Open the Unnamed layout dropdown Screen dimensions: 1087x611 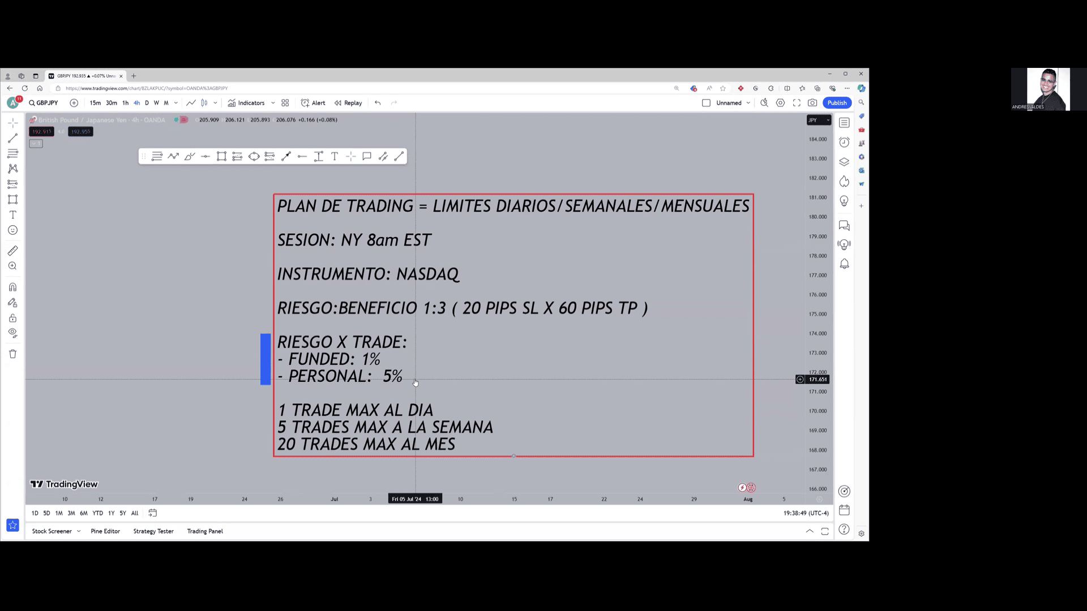coord(748,103)
